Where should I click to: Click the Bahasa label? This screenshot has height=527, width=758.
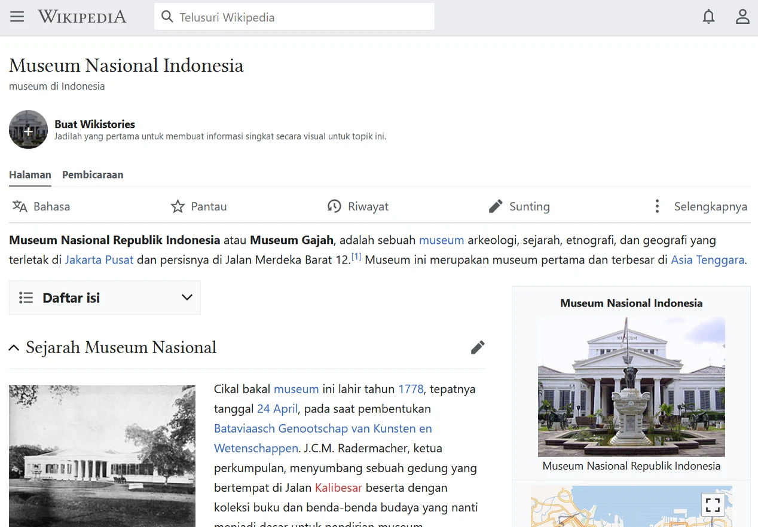[x=51, y=207]
